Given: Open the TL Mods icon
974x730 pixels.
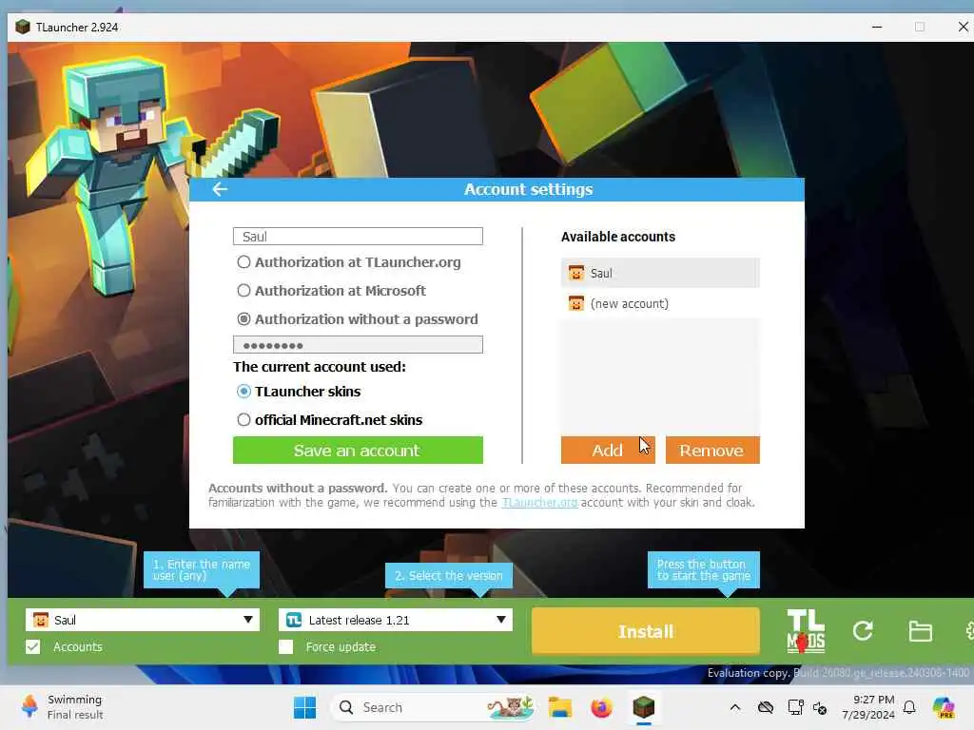Looking at the screenshot, I should (806, 631).
